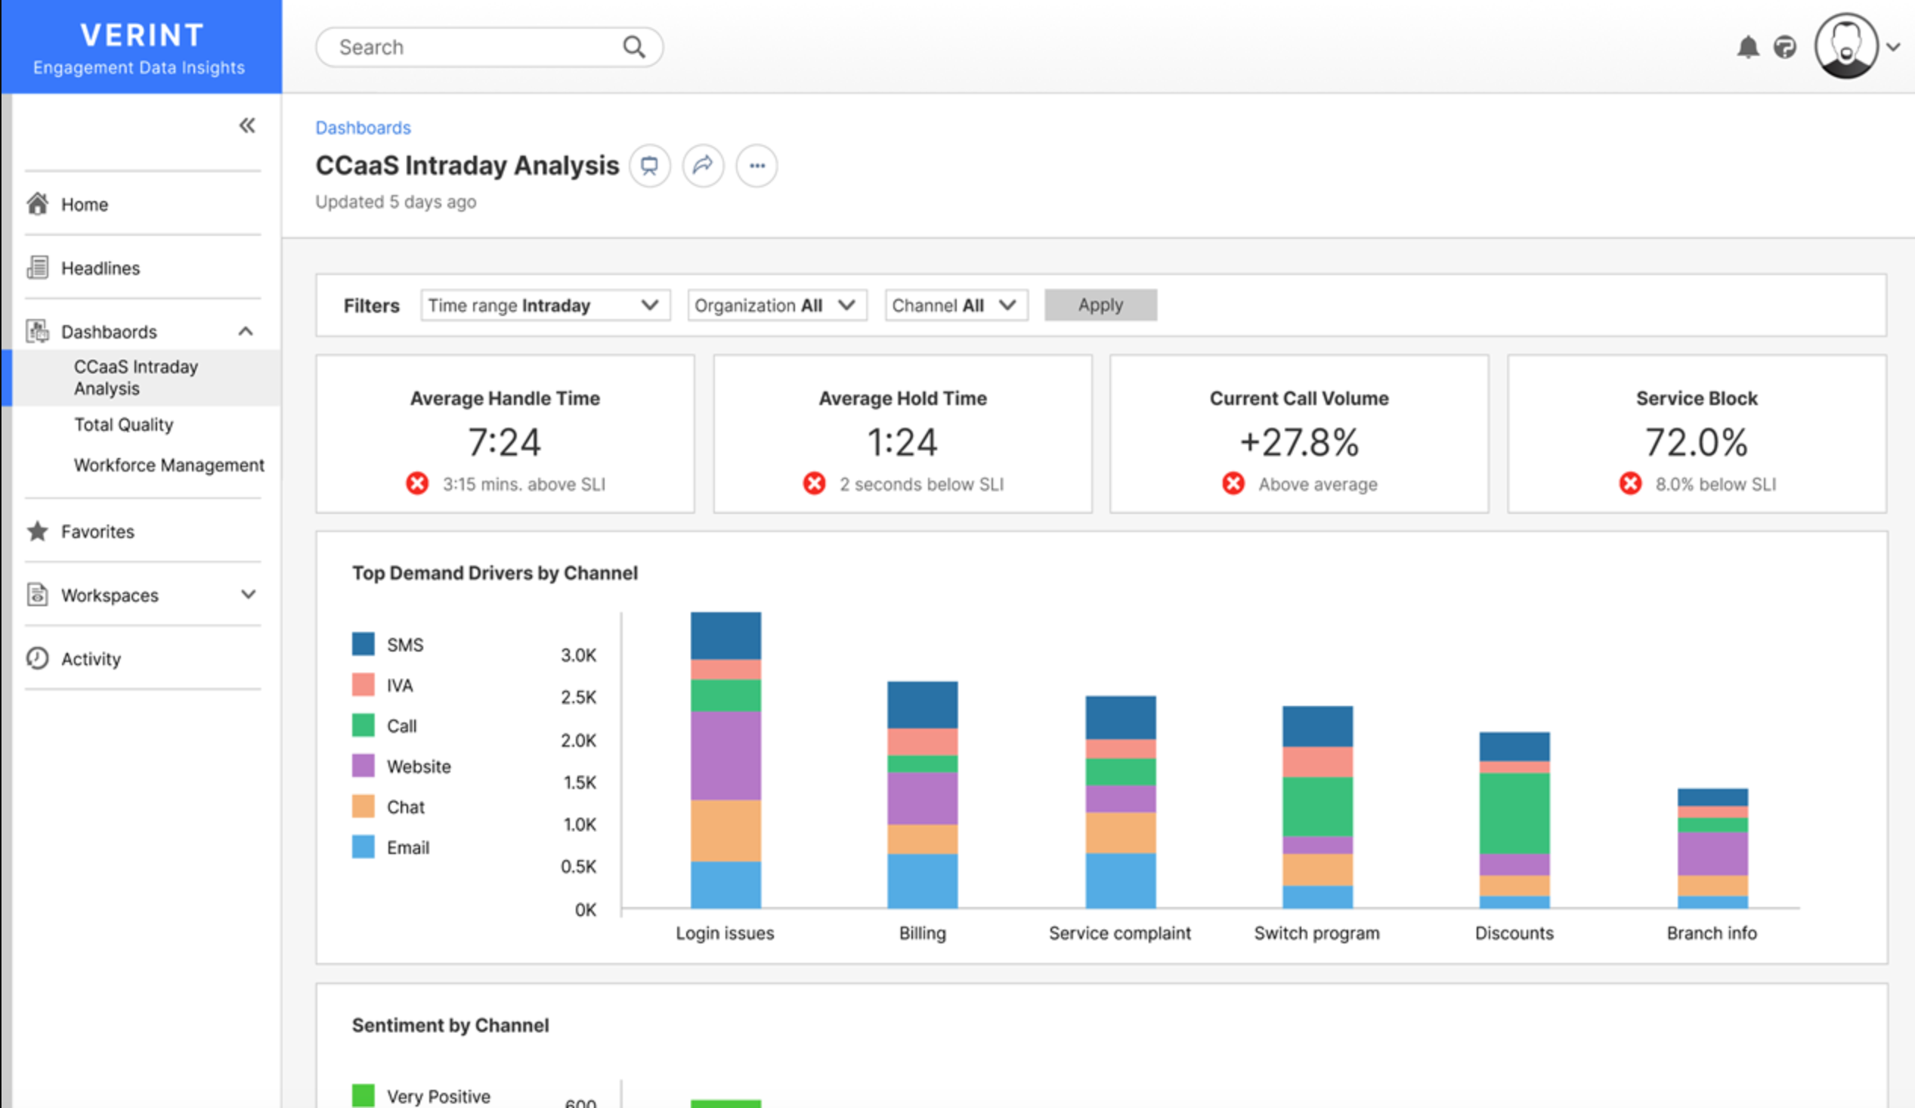Open the user profile menu arrow

click(1894, 47)
